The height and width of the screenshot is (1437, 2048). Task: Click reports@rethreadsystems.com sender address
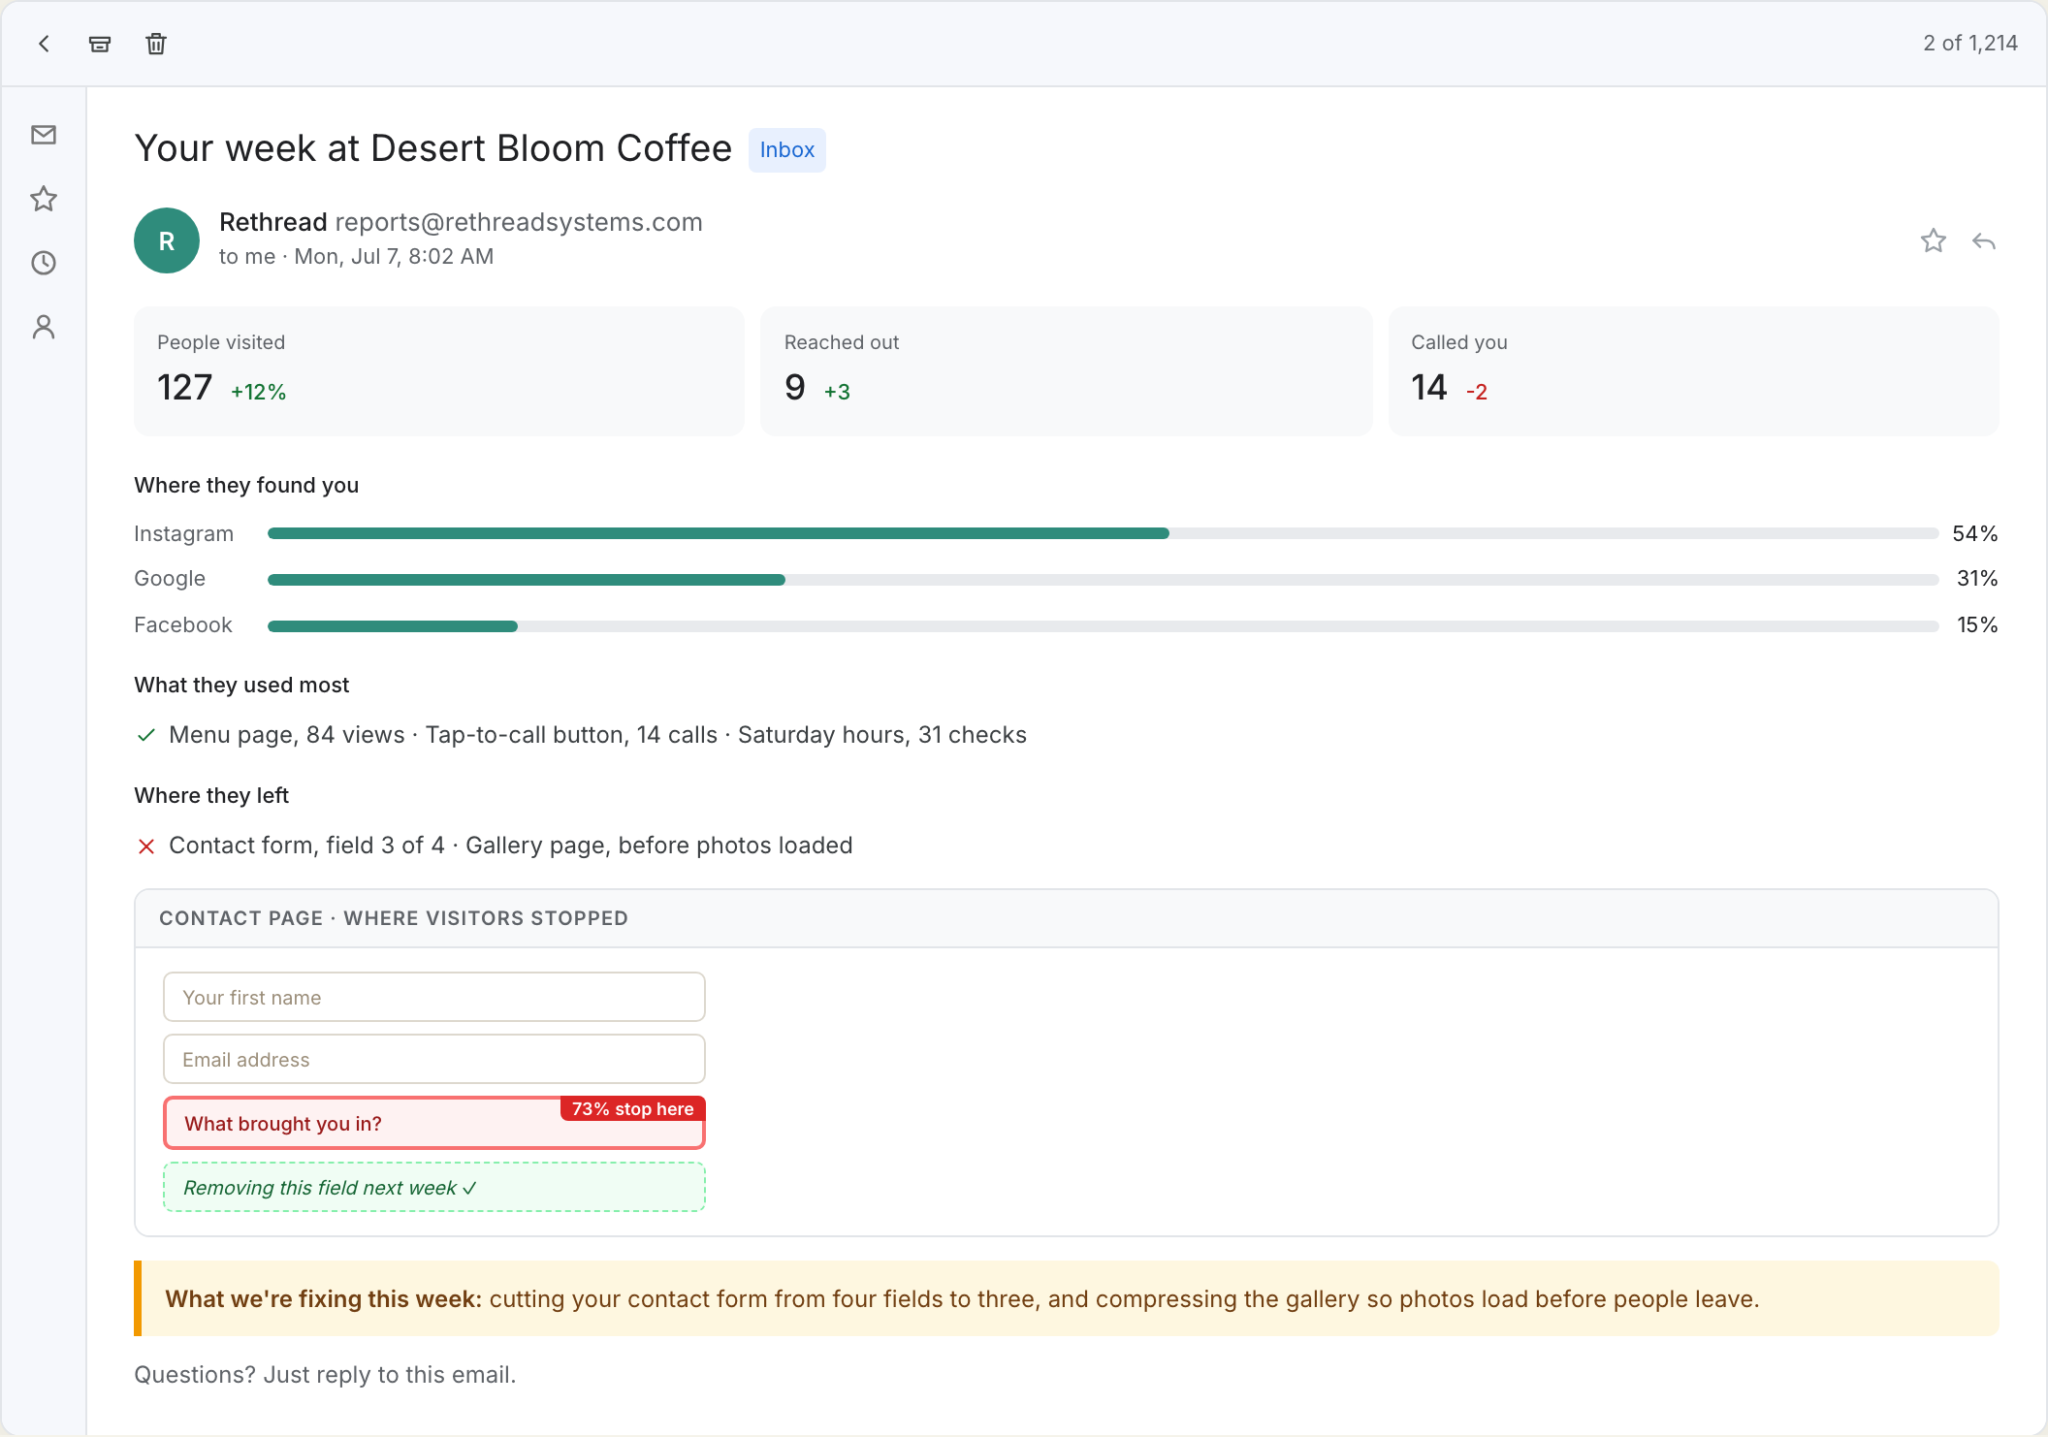pos(519,222)
